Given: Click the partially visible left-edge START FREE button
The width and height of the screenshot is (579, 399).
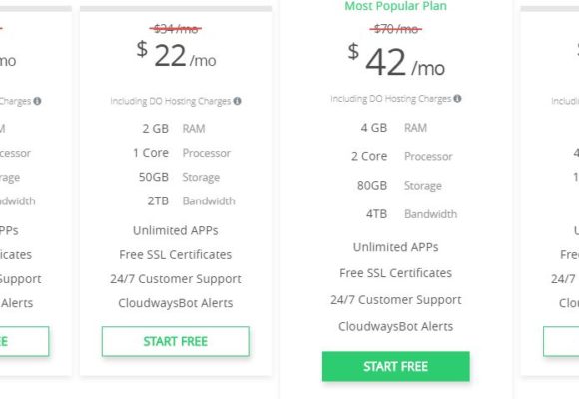Looking at the screenshot, I should pos(24,341).
